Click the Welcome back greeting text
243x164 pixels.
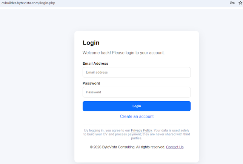123,53
